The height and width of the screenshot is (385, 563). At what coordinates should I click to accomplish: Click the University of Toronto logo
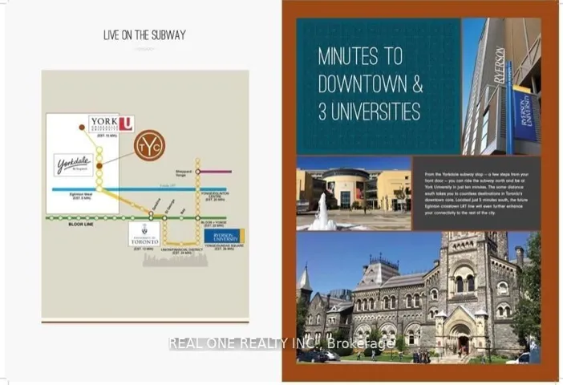point(144,233)
